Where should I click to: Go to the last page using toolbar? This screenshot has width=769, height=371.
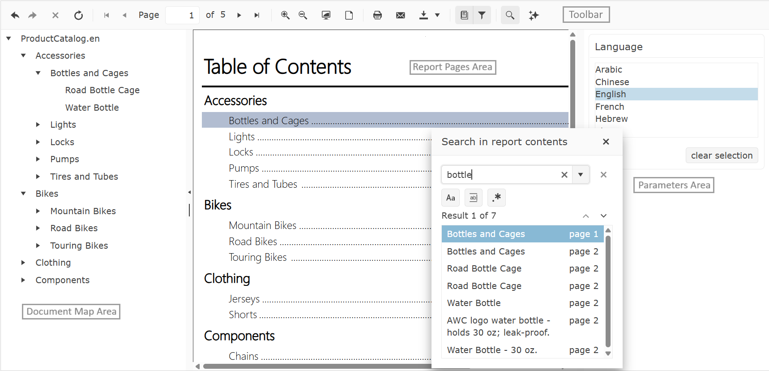tap(257, 15)
